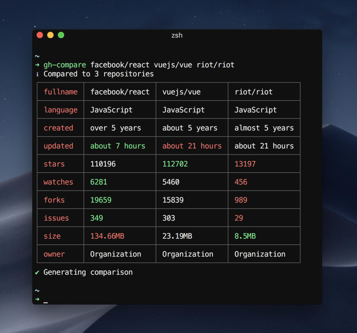This screenshot has height=333, width=357.
Task: Click the red close window button
Action: (40, 35)
